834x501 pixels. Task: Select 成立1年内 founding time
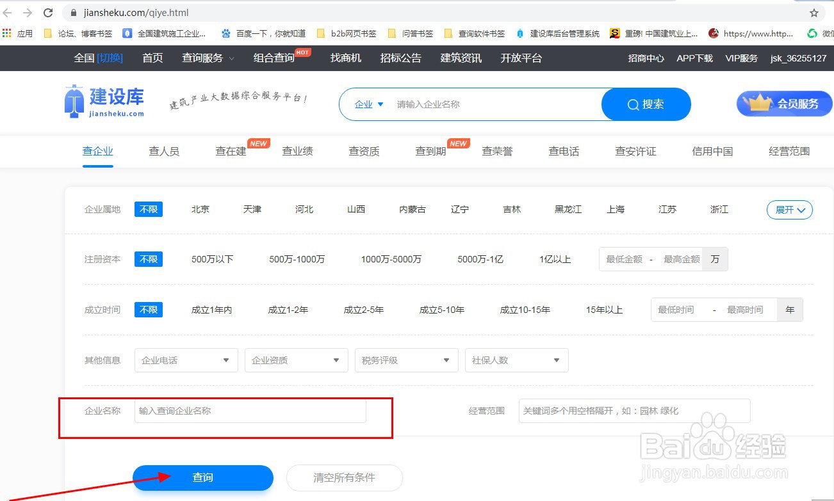(211, 310)
